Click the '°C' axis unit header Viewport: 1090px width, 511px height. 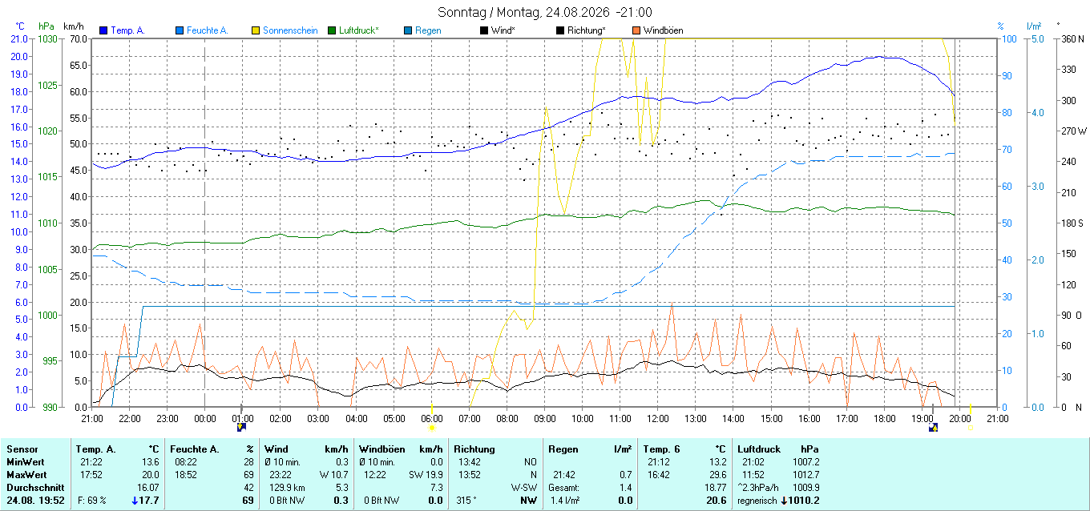[20, 26]
